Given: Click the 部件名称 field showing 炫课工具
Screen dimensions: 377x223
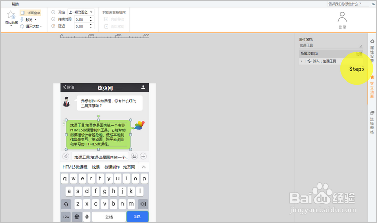Looking at the screenshot, I should click(x=328, y=45).
